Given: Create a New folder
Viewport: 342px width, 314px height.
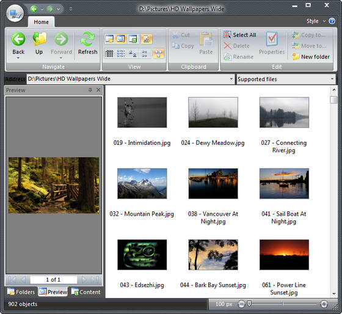Looking at the screenshot, I should click(x=311, y=57).
